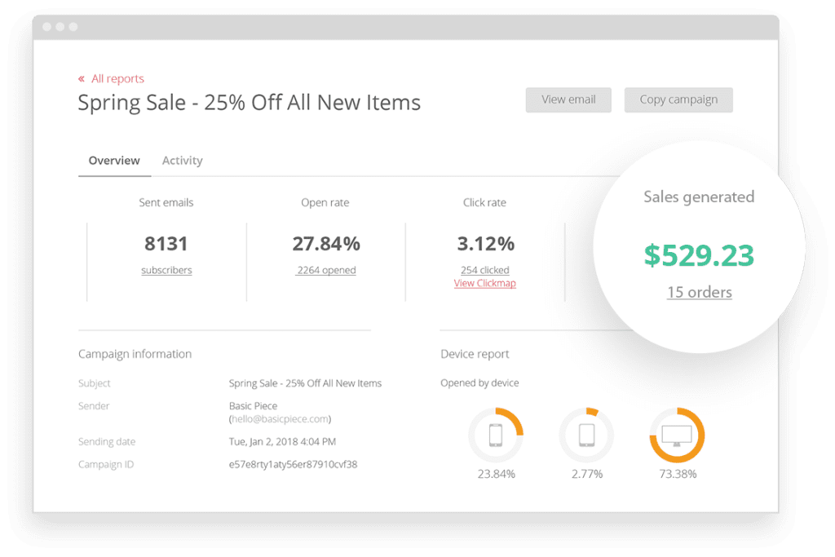The height and width of the screenshot is (557, 835).
Task: Click the double-chevron back arrow icon
Action: (x=82, y=79)
